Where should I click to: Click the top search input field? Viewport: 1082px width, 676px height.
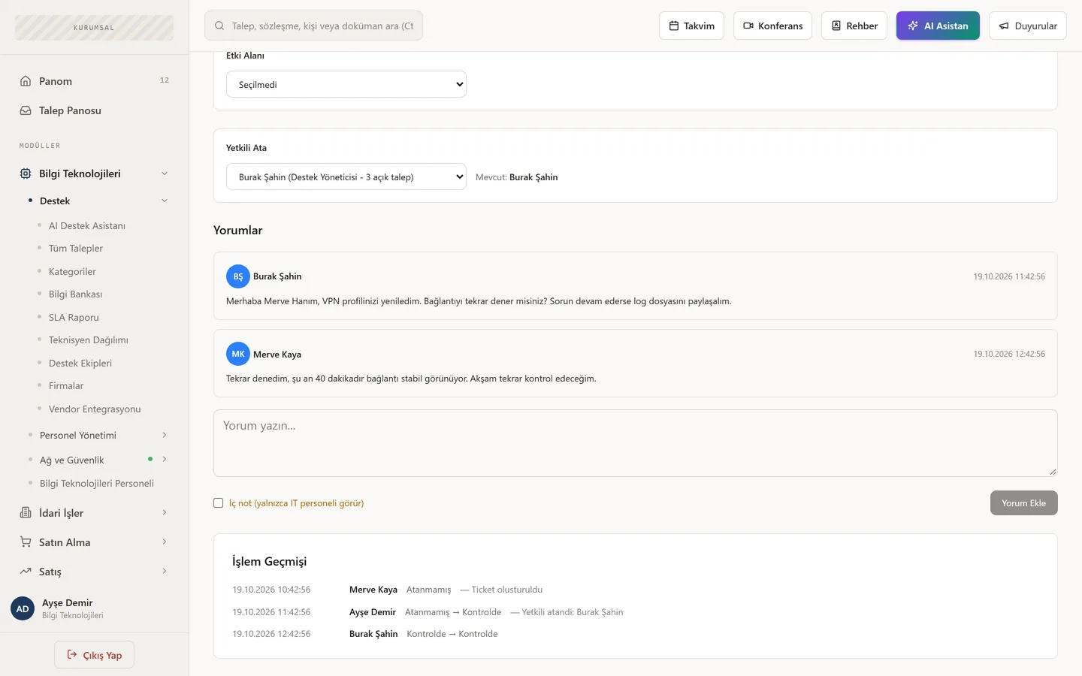click(313, 26)
